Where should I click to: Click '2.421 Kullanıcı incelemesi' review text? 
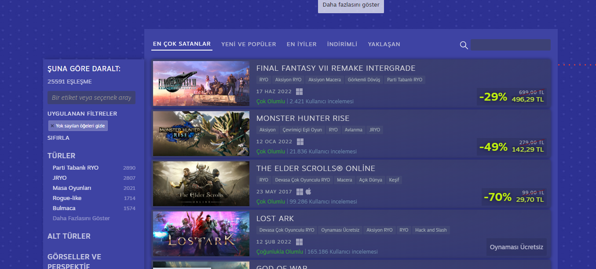click(x=322, y=102)
